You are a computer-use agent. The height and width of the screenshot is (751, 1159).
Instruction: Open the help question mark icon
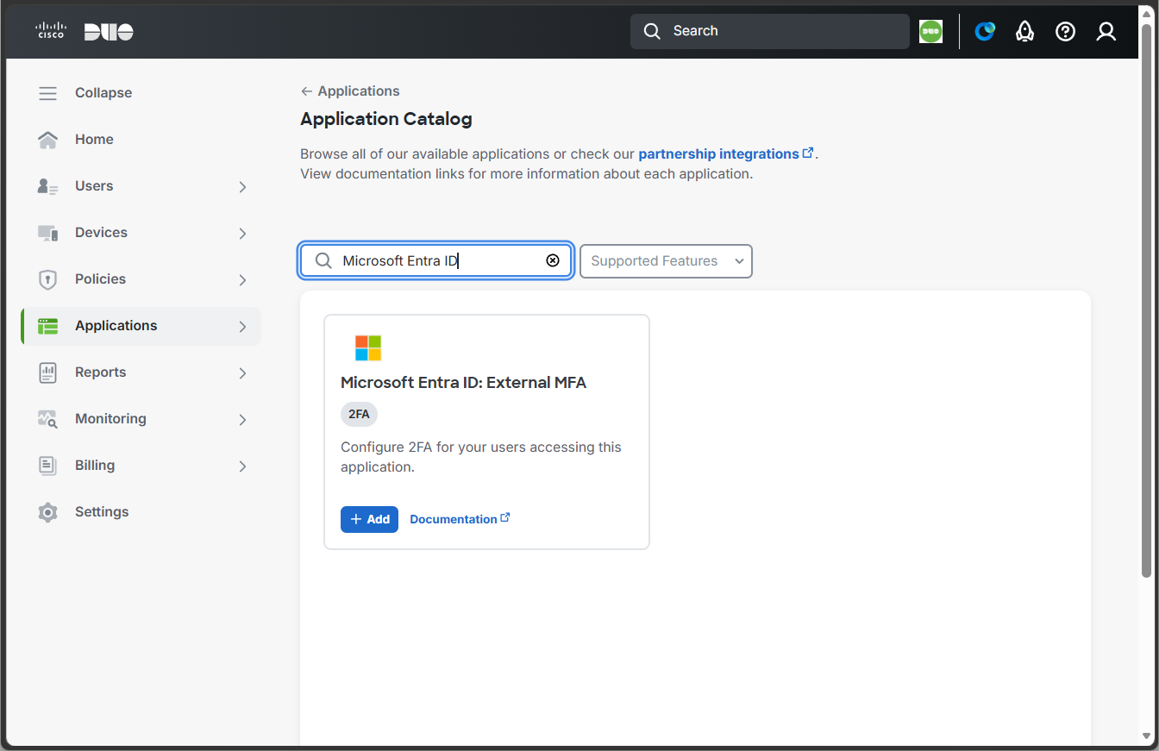click(x=1065, y=32)
